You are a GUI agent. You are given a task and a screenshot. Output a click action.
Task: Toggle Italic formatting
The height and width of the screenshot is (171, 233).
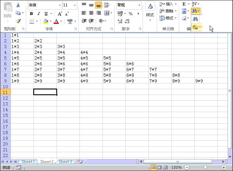click(39, 14)
